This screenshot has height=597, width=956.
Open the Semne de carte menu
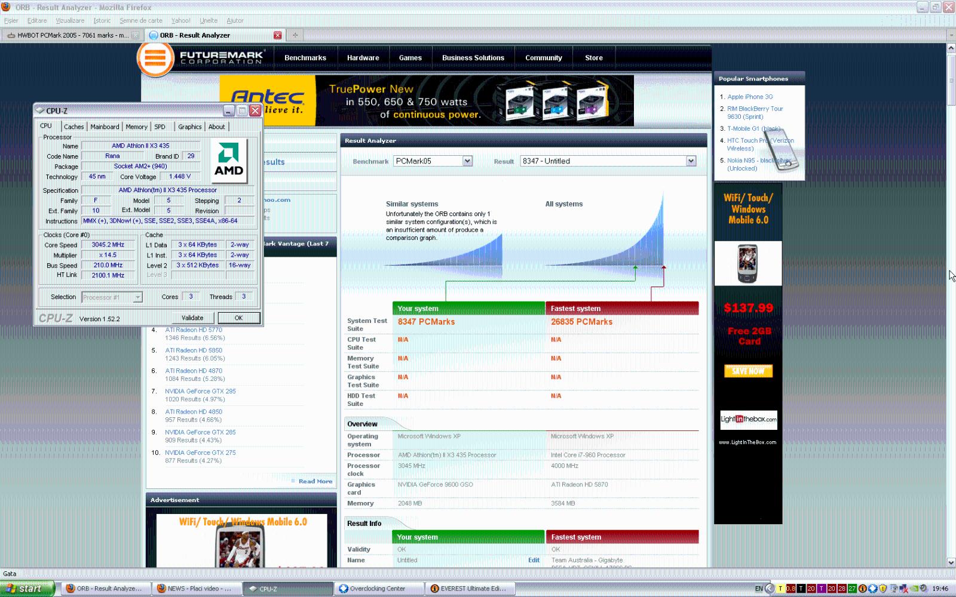tap(140, 20)
